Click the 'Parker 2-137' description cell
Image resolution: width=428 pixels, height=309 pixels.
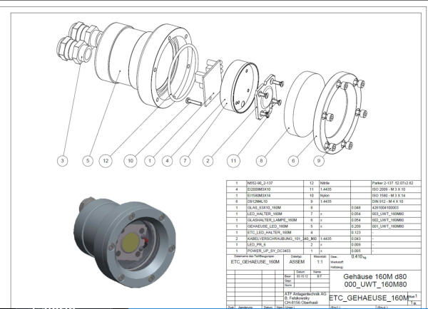[x=396, y=183]
